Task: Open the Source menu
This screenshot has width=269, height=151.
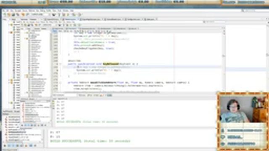Action: click(x=24, y=11)
